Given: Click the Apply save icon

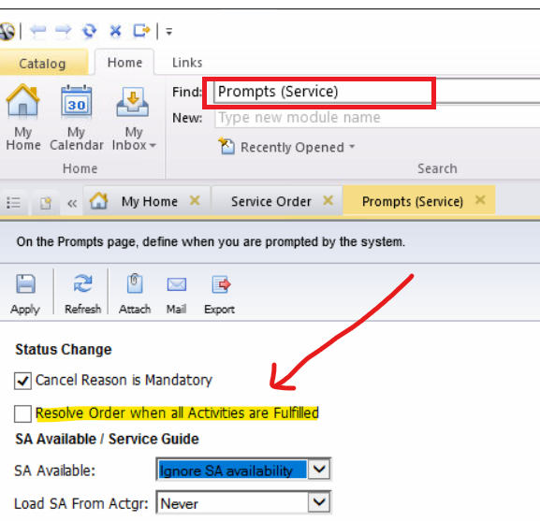Looking at the screenshot, I should [x=25, y=284].
